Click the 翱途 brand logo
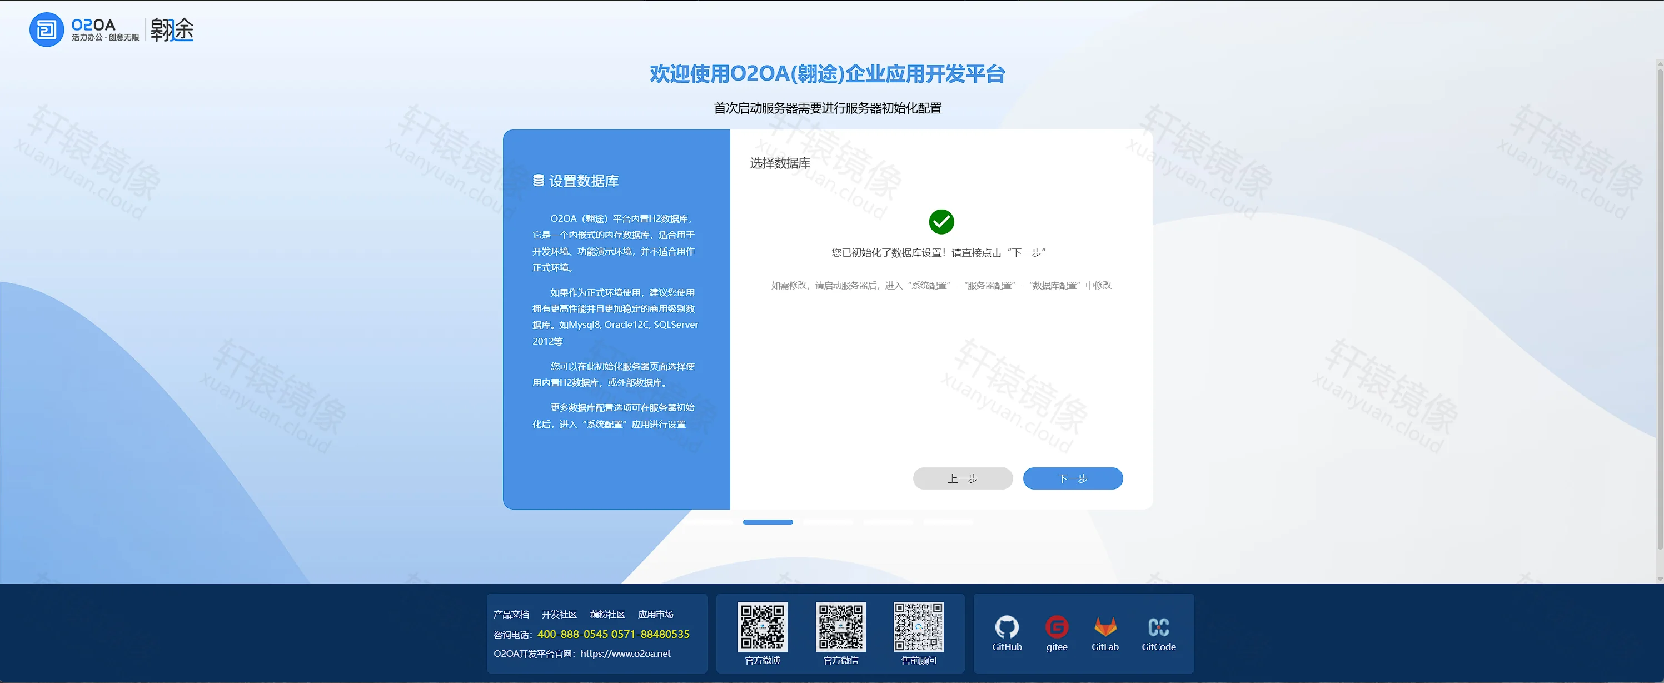This screenshot has height=683, width=1664. tap(172, 29)
